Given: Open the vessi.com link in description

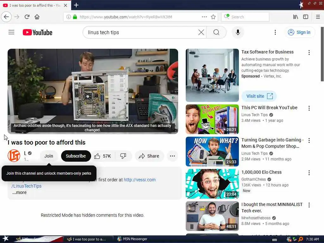Looking at the screenshot, I should 140,180.
